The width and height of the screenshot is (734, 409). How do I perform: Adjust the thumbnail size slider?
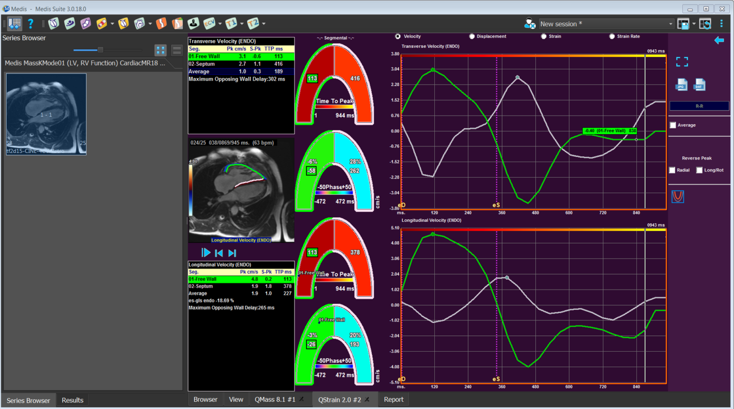coord(100,50)
